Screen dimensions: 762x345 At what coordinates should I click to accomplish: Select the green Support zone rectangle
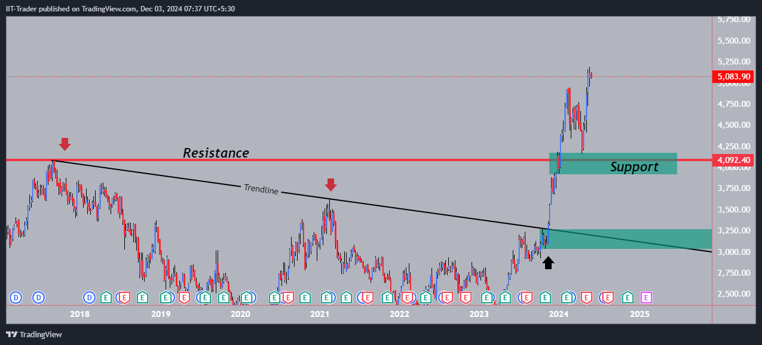(613, 164)
